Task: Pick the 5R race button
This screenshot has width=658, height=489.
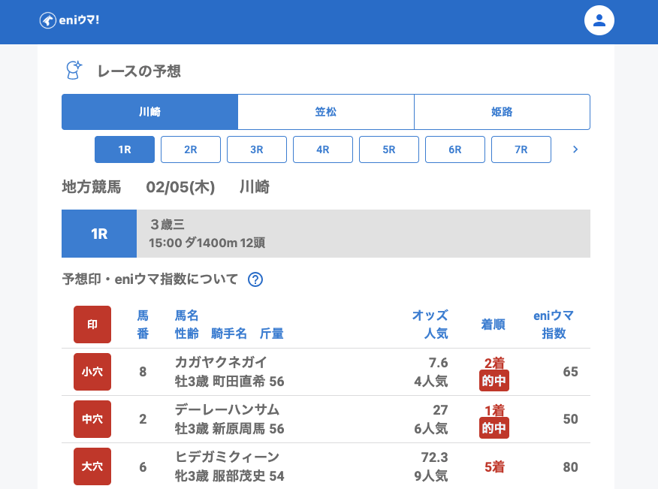Action: pyautogui.click(x=389, y=149)
